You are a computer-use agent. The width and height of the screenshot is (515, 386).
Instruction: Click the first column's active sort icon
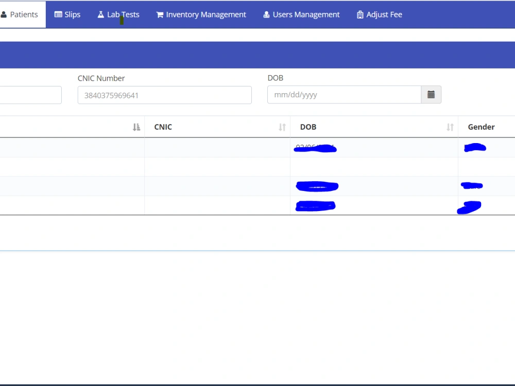pyautogui.click(x=136, y=127)
